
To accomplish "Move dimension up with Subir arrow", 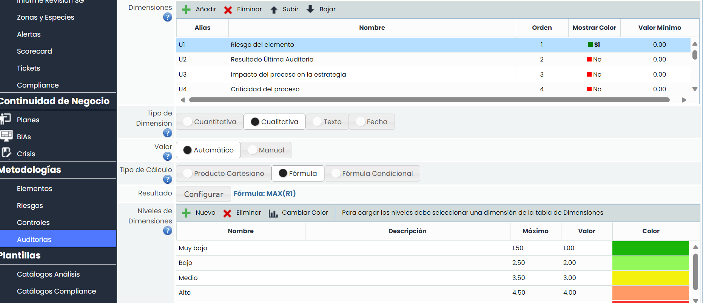I will [x=274, y=9].
